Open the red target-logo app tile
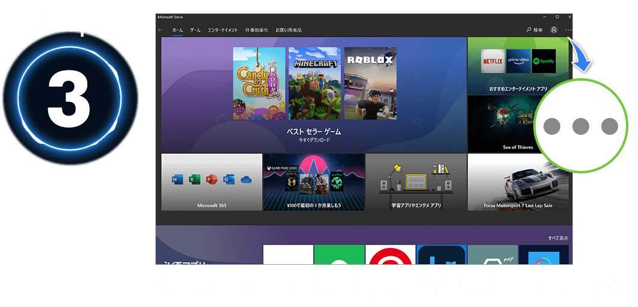 coord(391,255)
